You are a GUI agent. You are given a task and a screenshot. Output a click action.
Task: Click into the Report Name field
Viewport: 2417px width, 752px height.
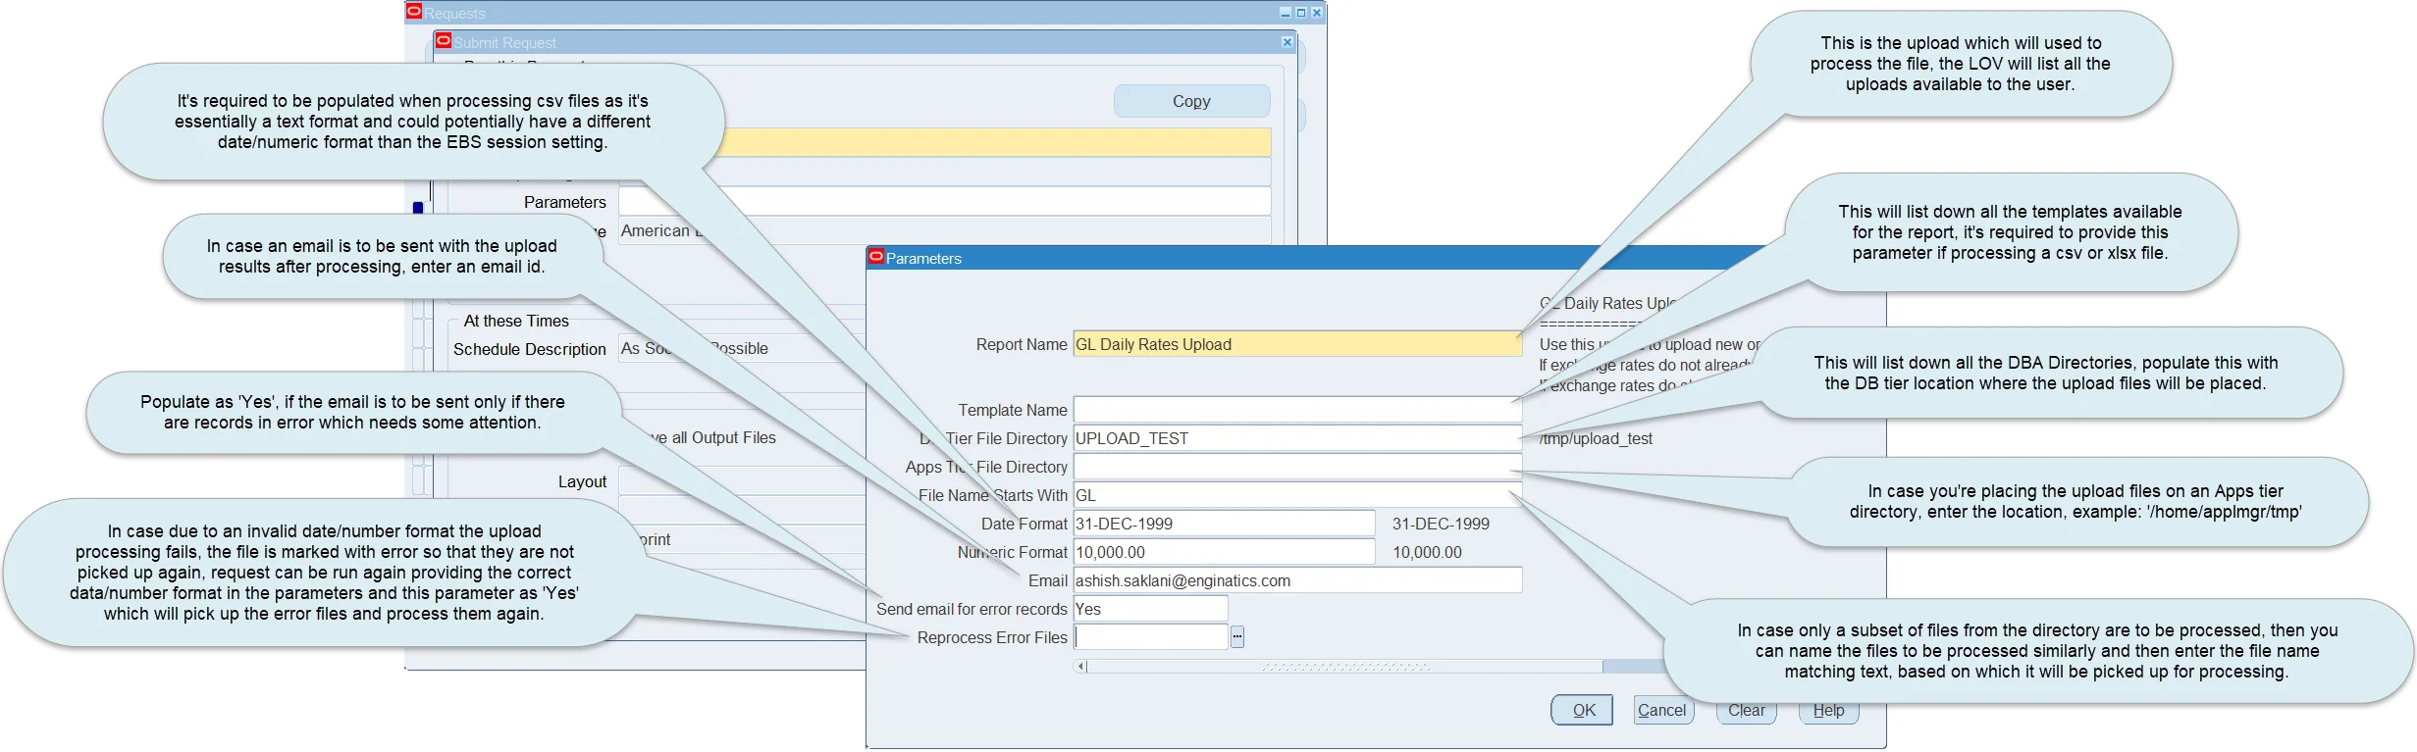click(1297, 344)
